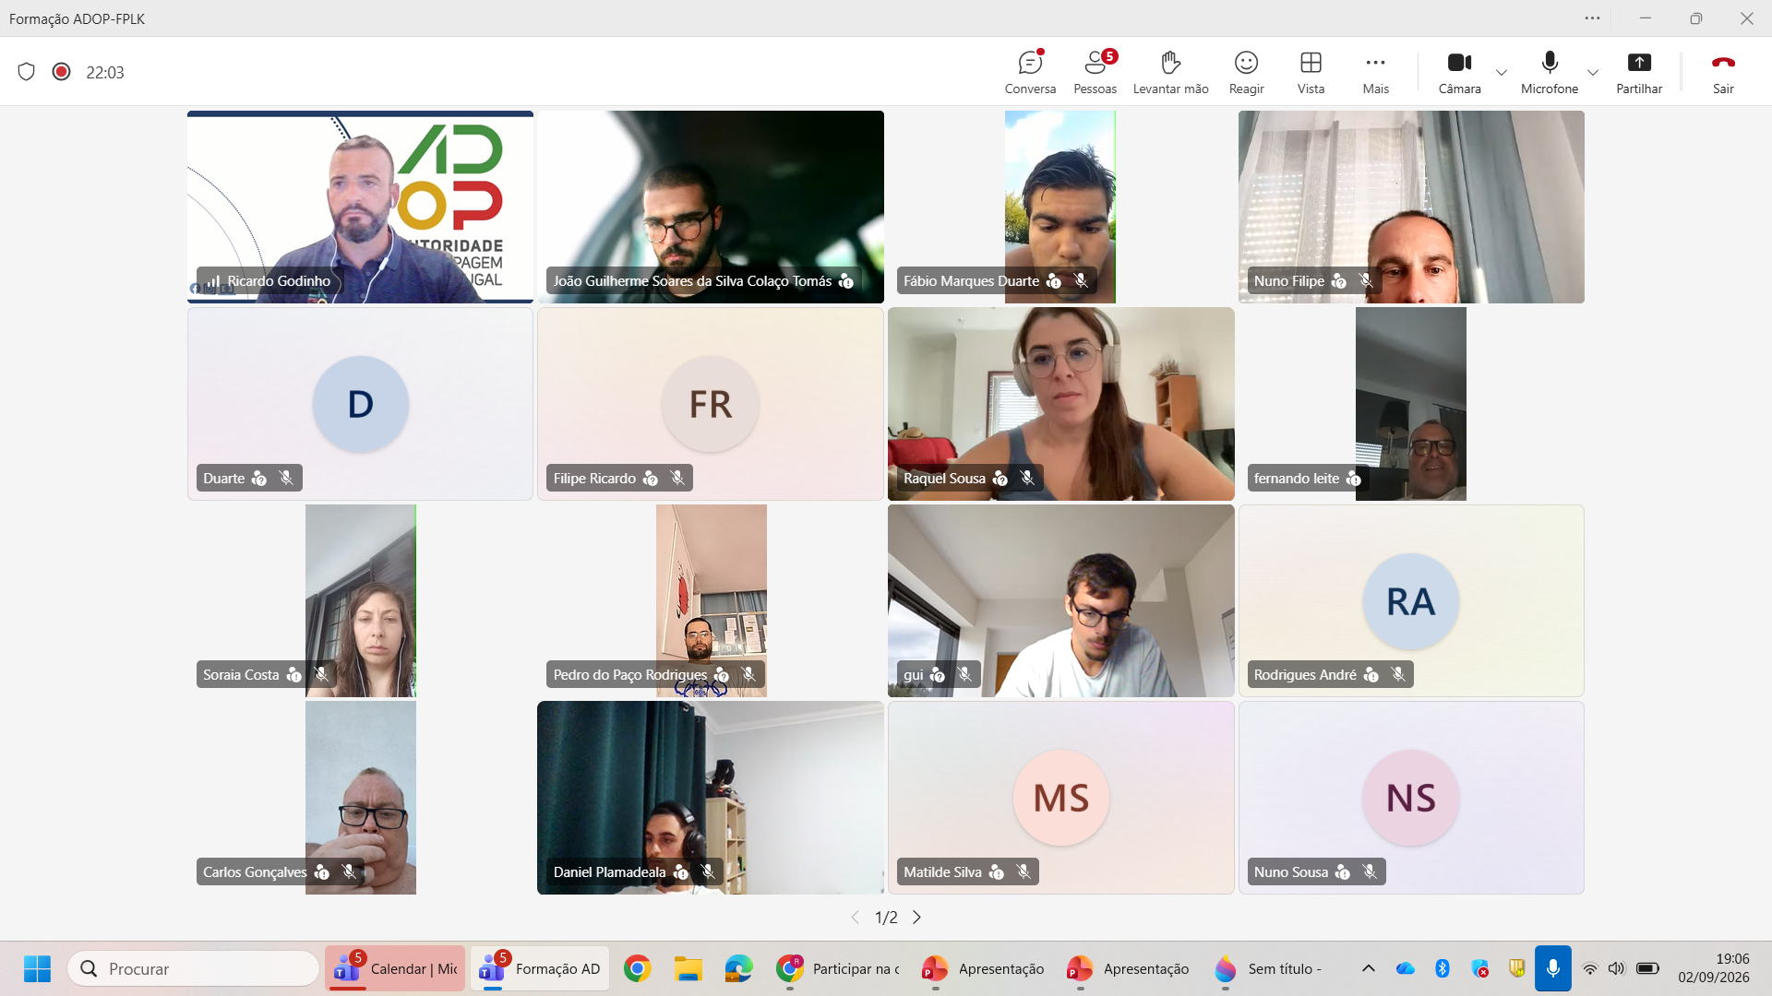Open the Reagir reactions menu
The image size is (1772, 996).
point(1246,72)
